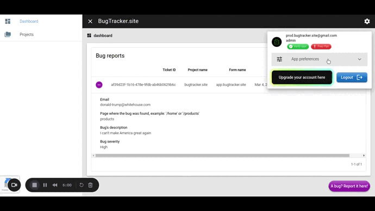This screenshot has height=211, width=375.
Task: Click the App preferences sliders icon
Action: [279, 59]
